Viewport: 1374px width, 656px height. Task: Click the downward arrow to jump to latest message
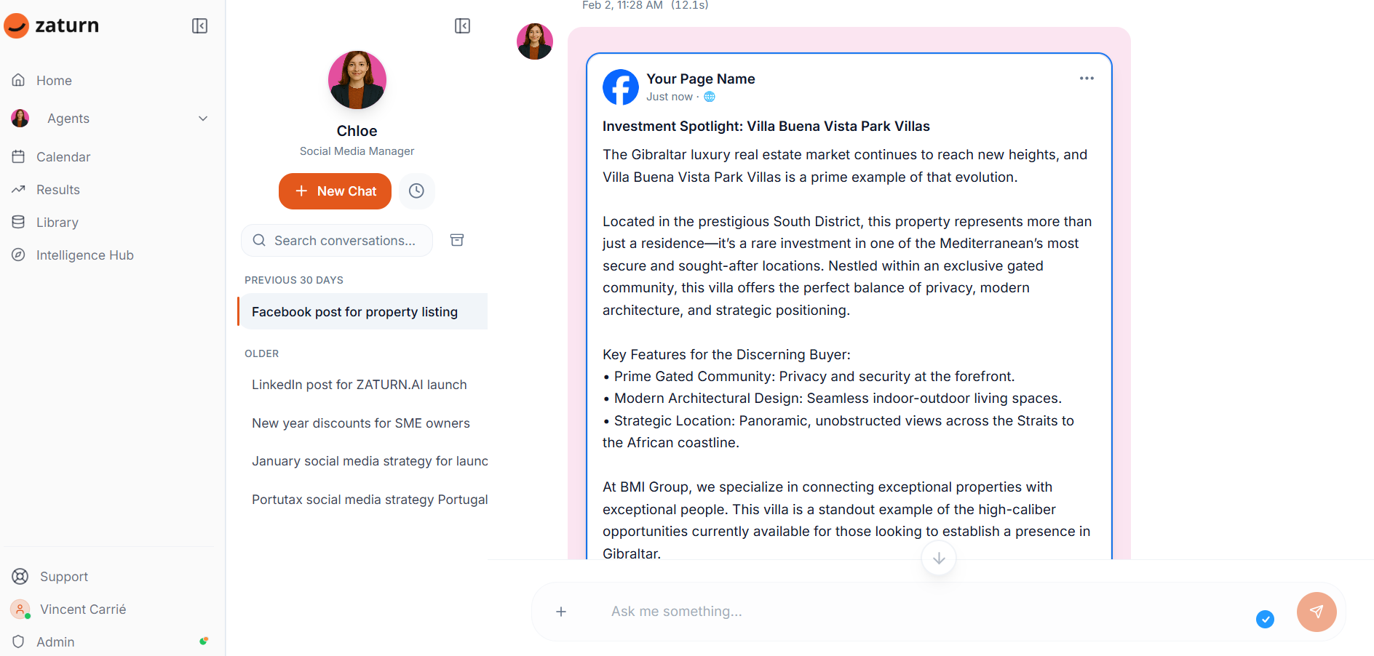click(938, 558)
